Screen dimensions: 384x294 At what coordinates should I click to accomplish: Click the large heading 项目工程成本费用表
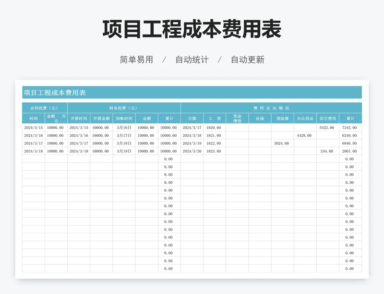point(192,29)
